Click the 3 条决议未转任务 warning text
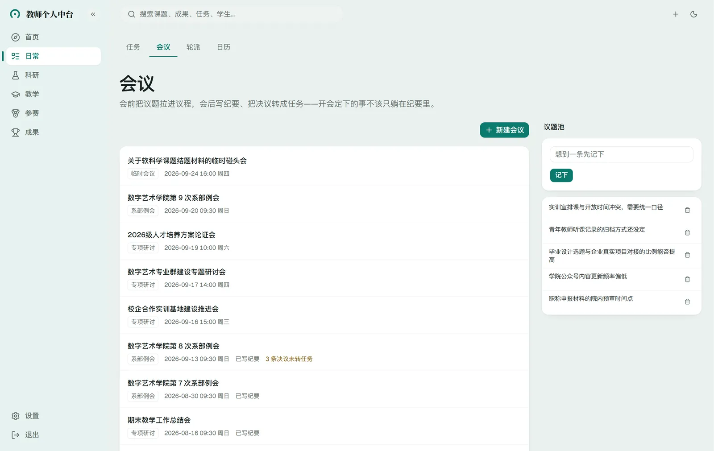714x451 pixels. [289, 359]
